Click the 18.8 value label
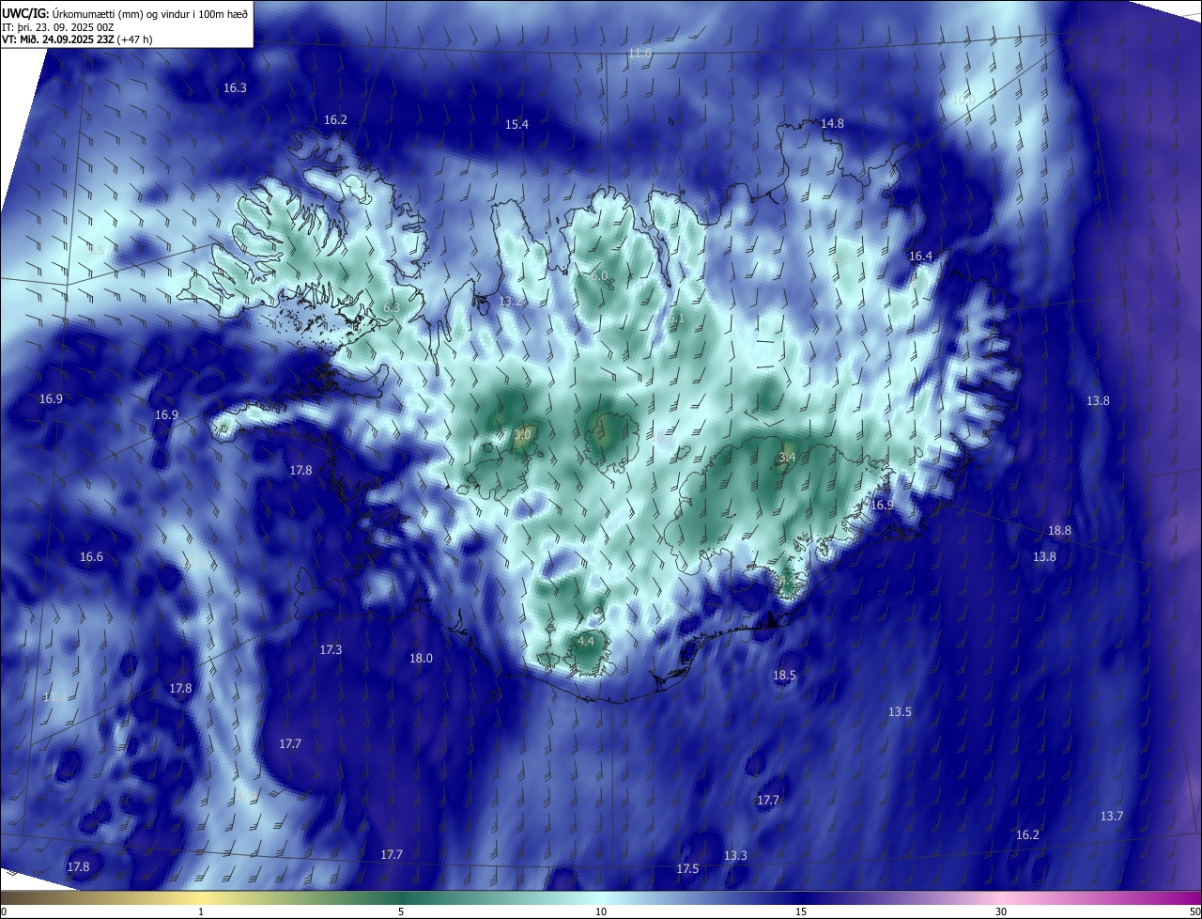The width and height of the screenshot is (1202, 919). (1059, 531)
